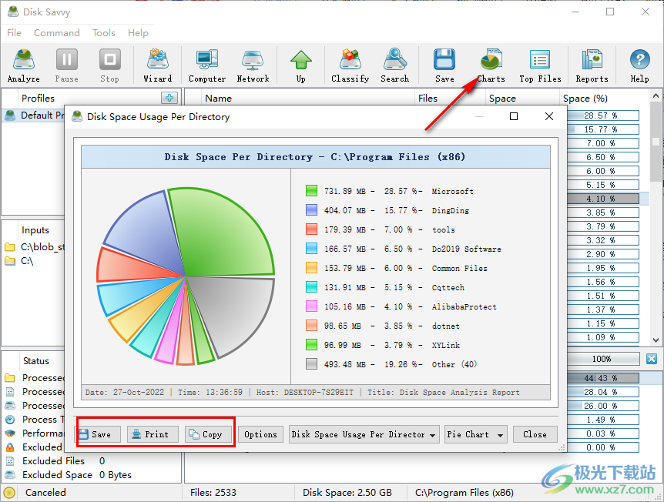Click the Save icon in main toolbar

[444, 65]
